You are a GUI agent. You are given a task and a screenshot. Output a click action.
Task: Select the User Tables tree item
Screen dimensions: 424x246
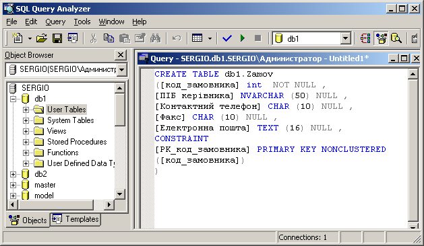pyautogui.click(x=67, y=110)
